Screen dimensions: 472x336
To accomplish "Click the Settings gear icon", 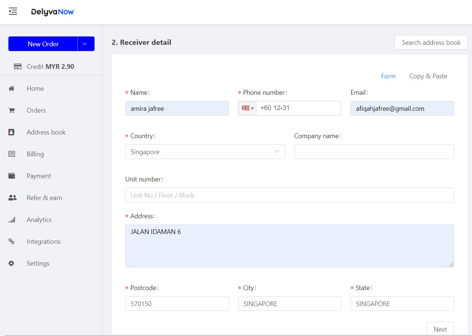I will 12,263.
